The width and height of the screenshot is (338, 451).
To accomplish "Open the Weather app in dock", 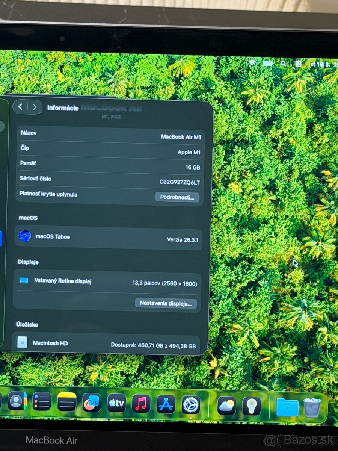I will 227,406.
